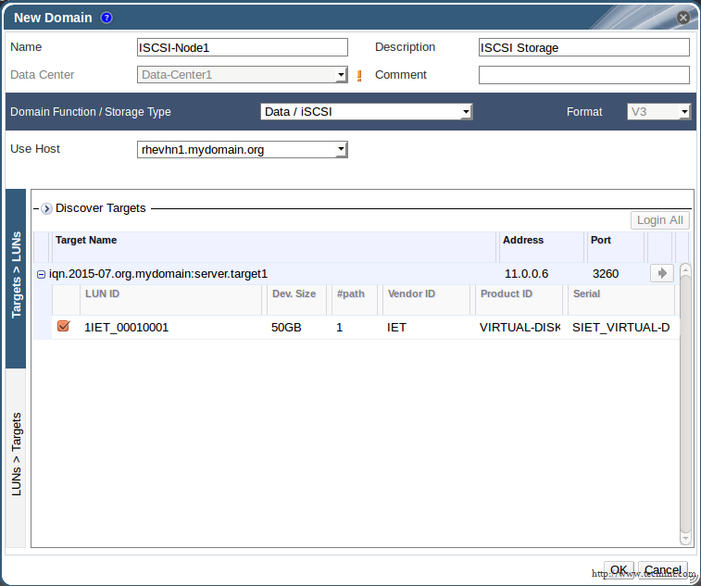Open the Format V3 dropdown
This screenshot has width=701, height=586.
click(x=659, y=112)
